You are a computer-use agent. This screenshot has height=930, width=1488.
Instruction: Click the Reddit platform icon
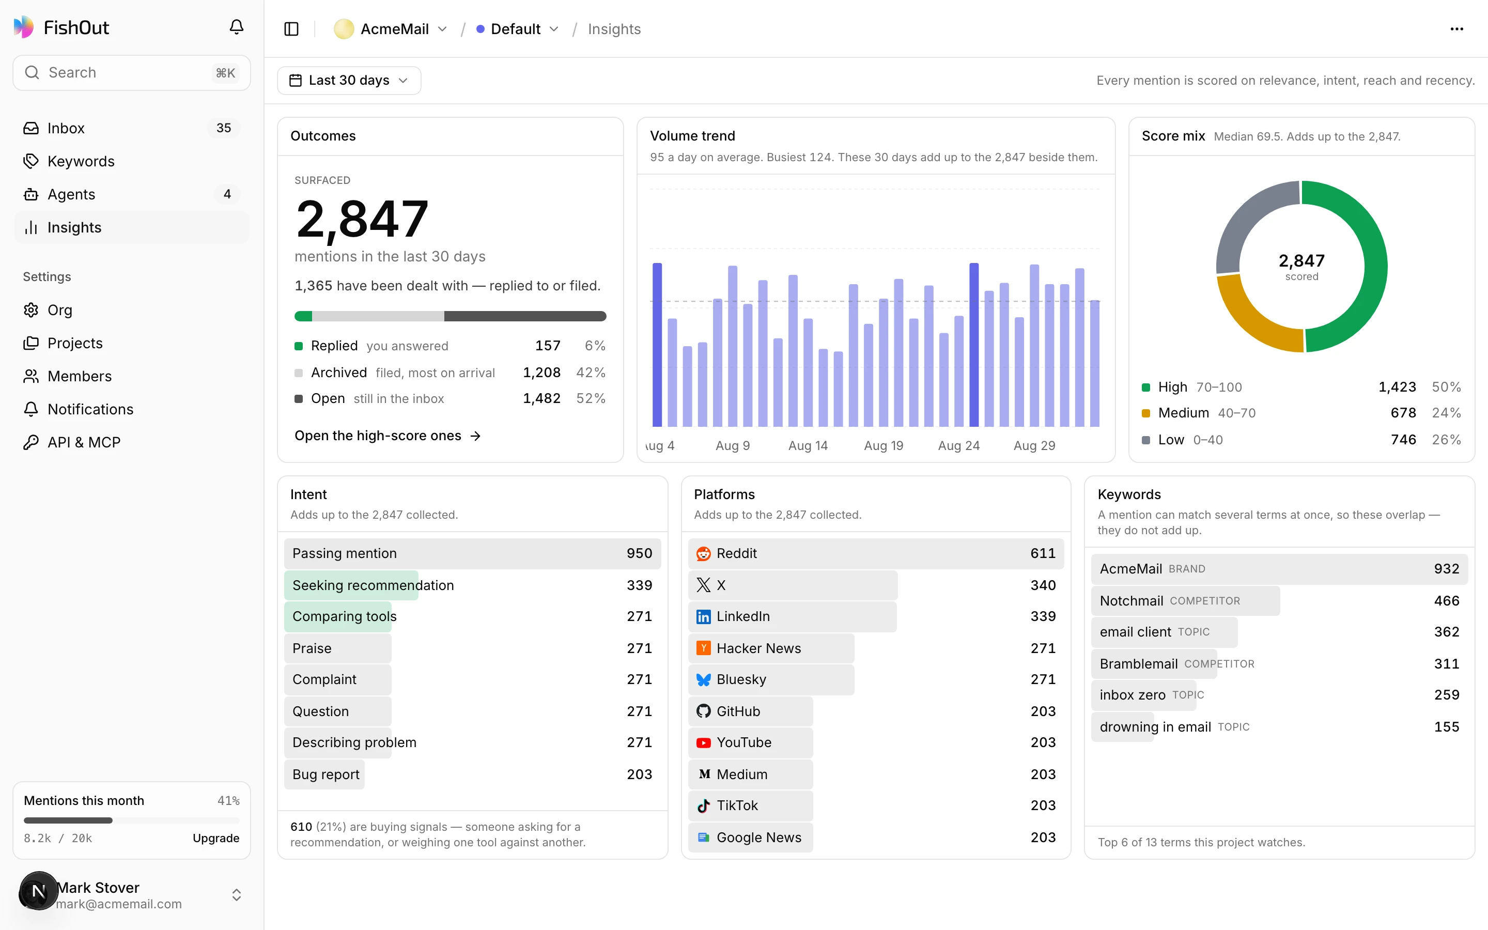pyautogui.click(x=703, y=553)
